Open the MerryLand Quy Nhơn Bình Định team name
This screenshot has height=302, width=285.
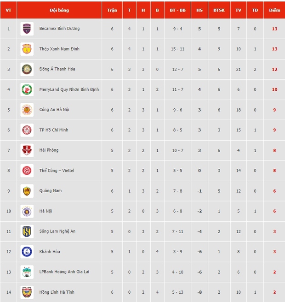[69, 89]
